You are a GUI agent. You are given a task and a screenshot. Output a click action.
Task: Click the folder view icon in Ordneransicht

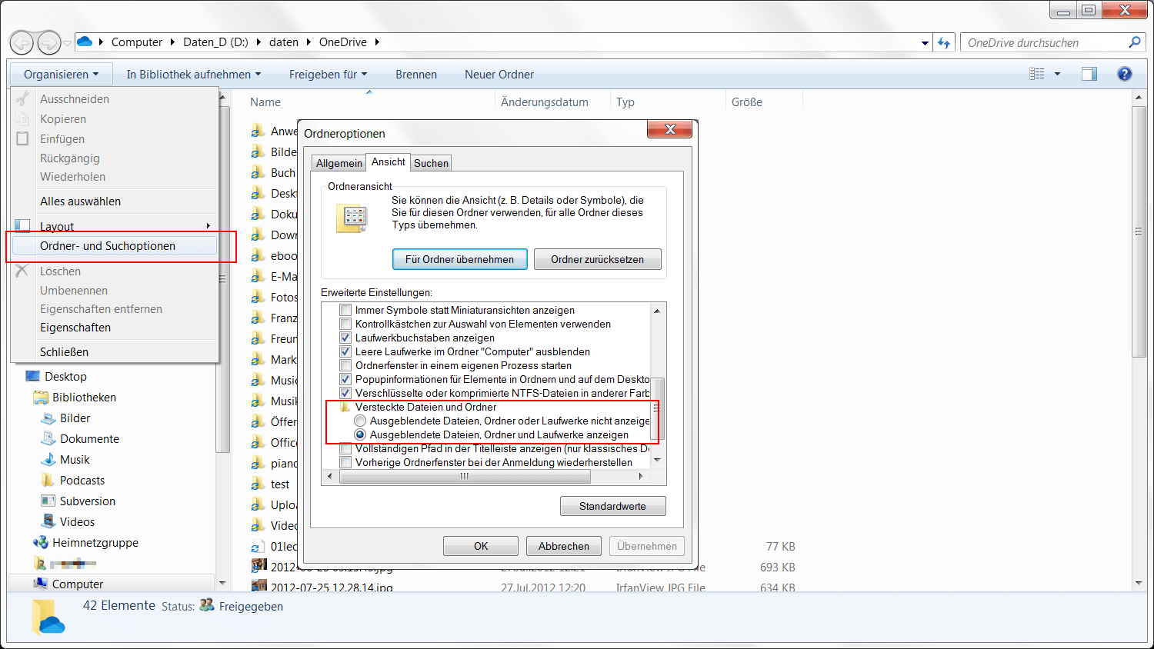(353, 218)
